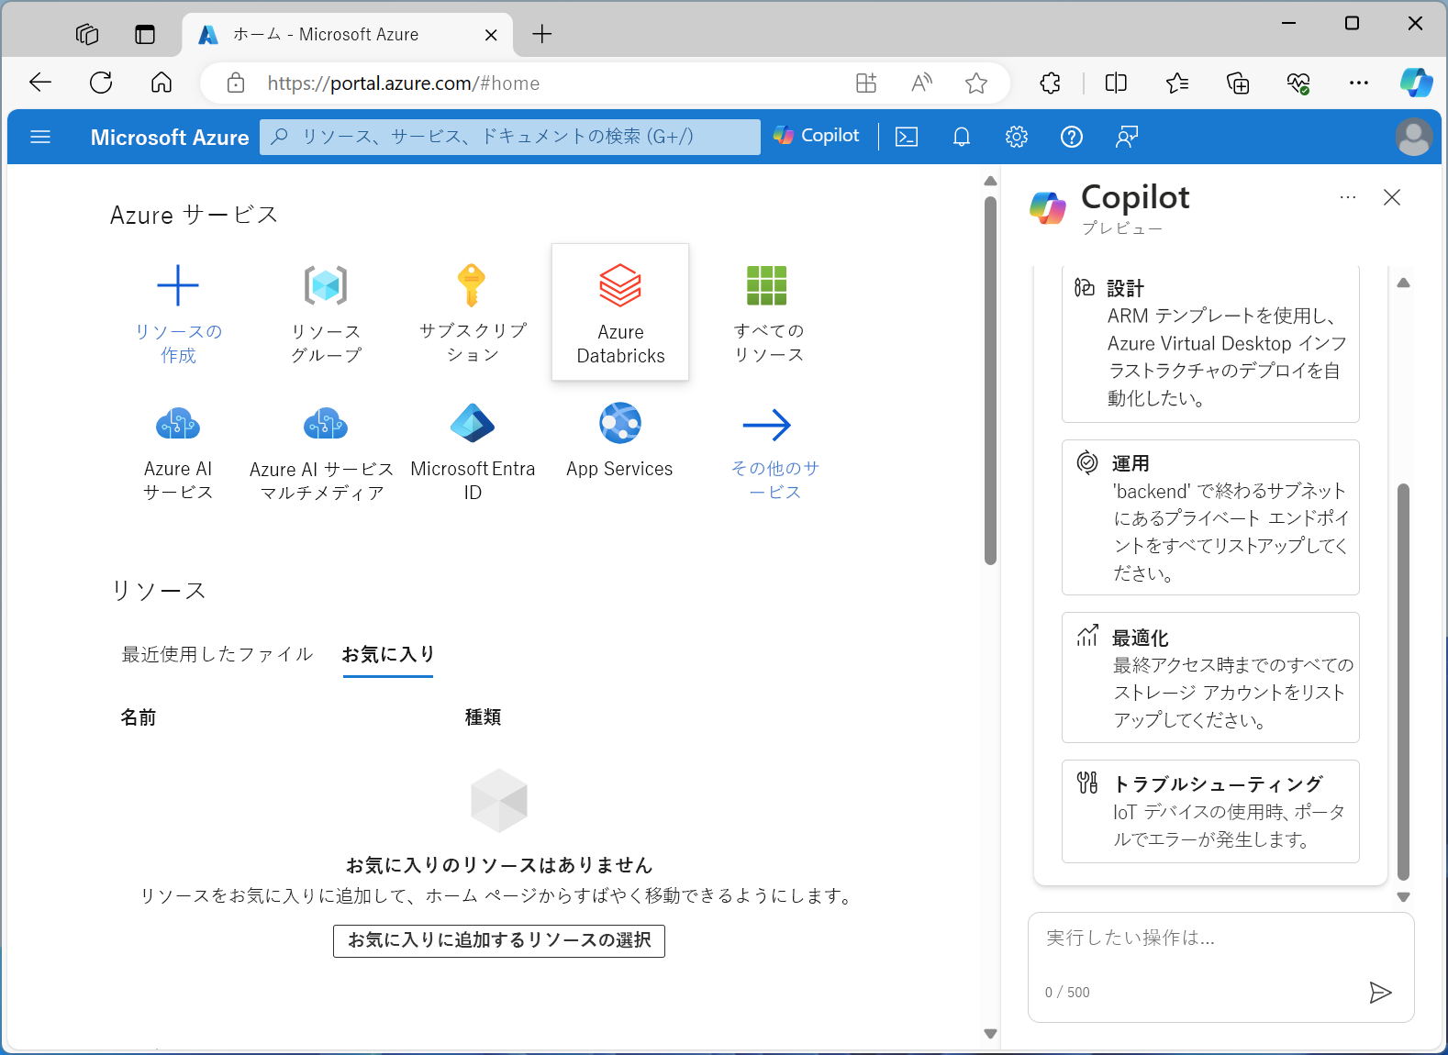
Task: Click the Microsoft Azure home title
Action: pyautogui.click(x=170, y=137)
